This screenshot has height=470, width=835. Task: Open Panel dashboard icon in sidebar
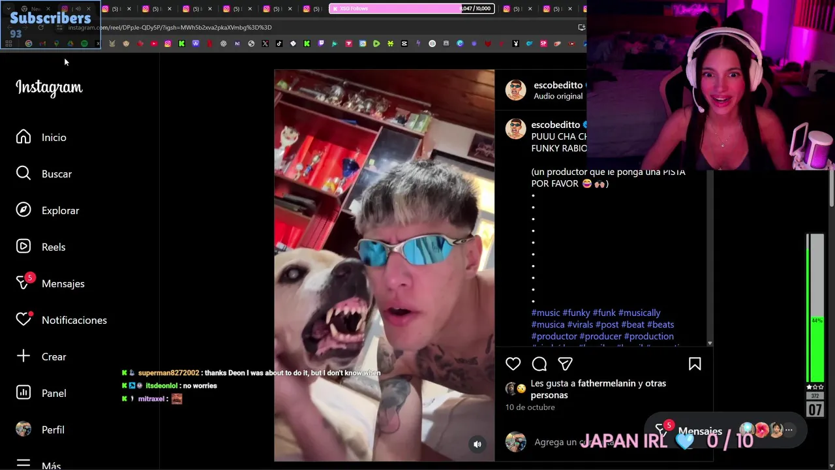[x=23, y=393]
